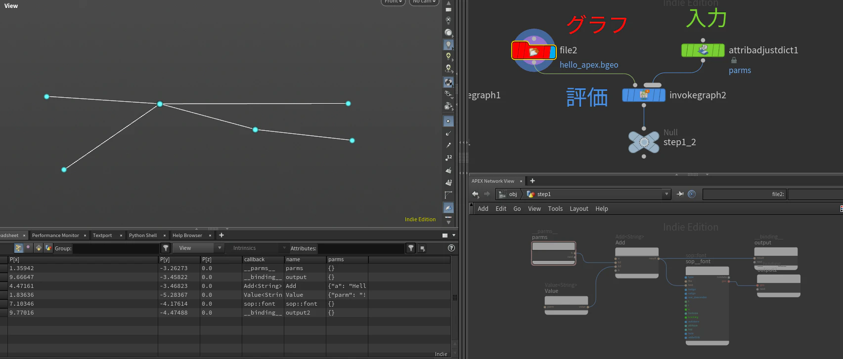Image resolution: width=843 pixels, height=359 pixels.
Task: Toggle Points attribute class in spreadsheet
Action: [18, 248]
